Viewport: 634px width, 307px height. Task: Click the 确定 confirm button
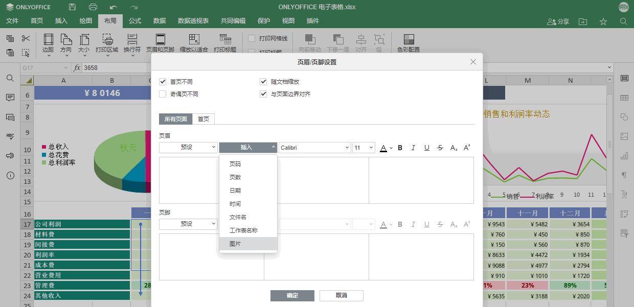[x=292, y=295]
